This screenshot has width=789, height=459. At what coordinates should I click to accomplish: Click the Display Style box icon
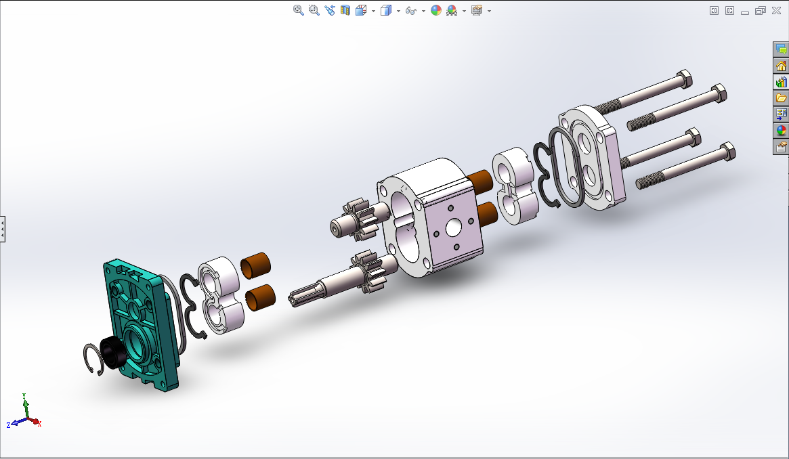point(386,10)
